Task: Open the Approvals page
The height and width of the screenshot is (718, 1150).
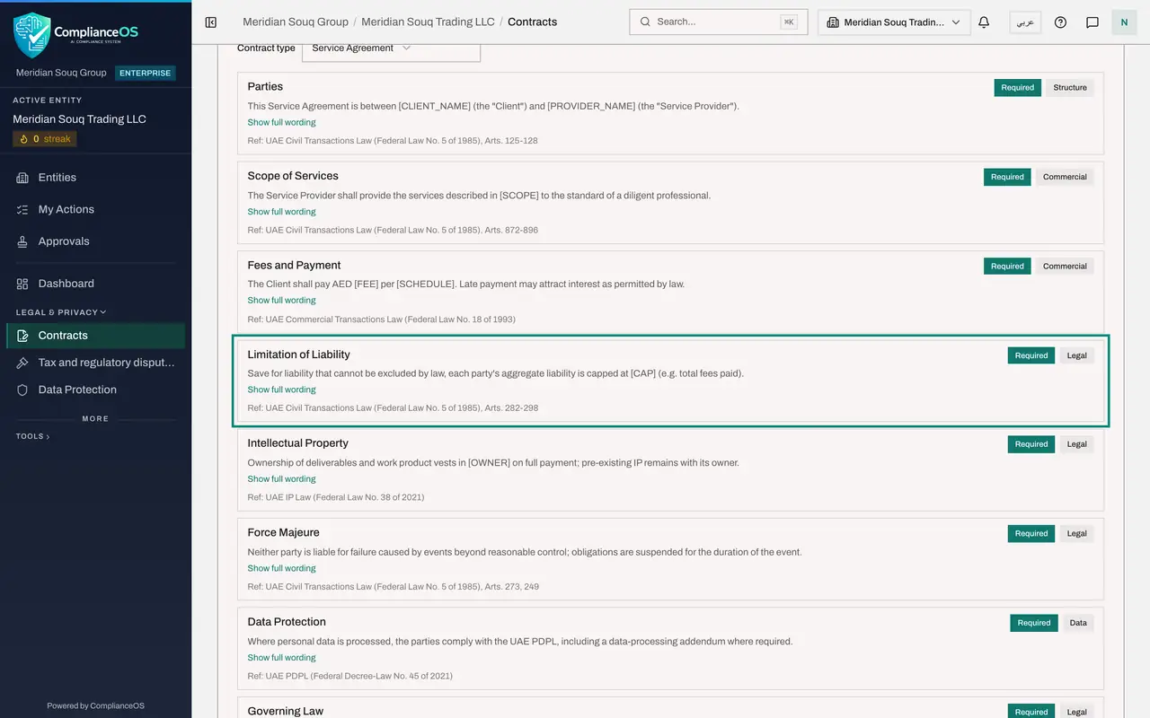Action: coord(95,241)
